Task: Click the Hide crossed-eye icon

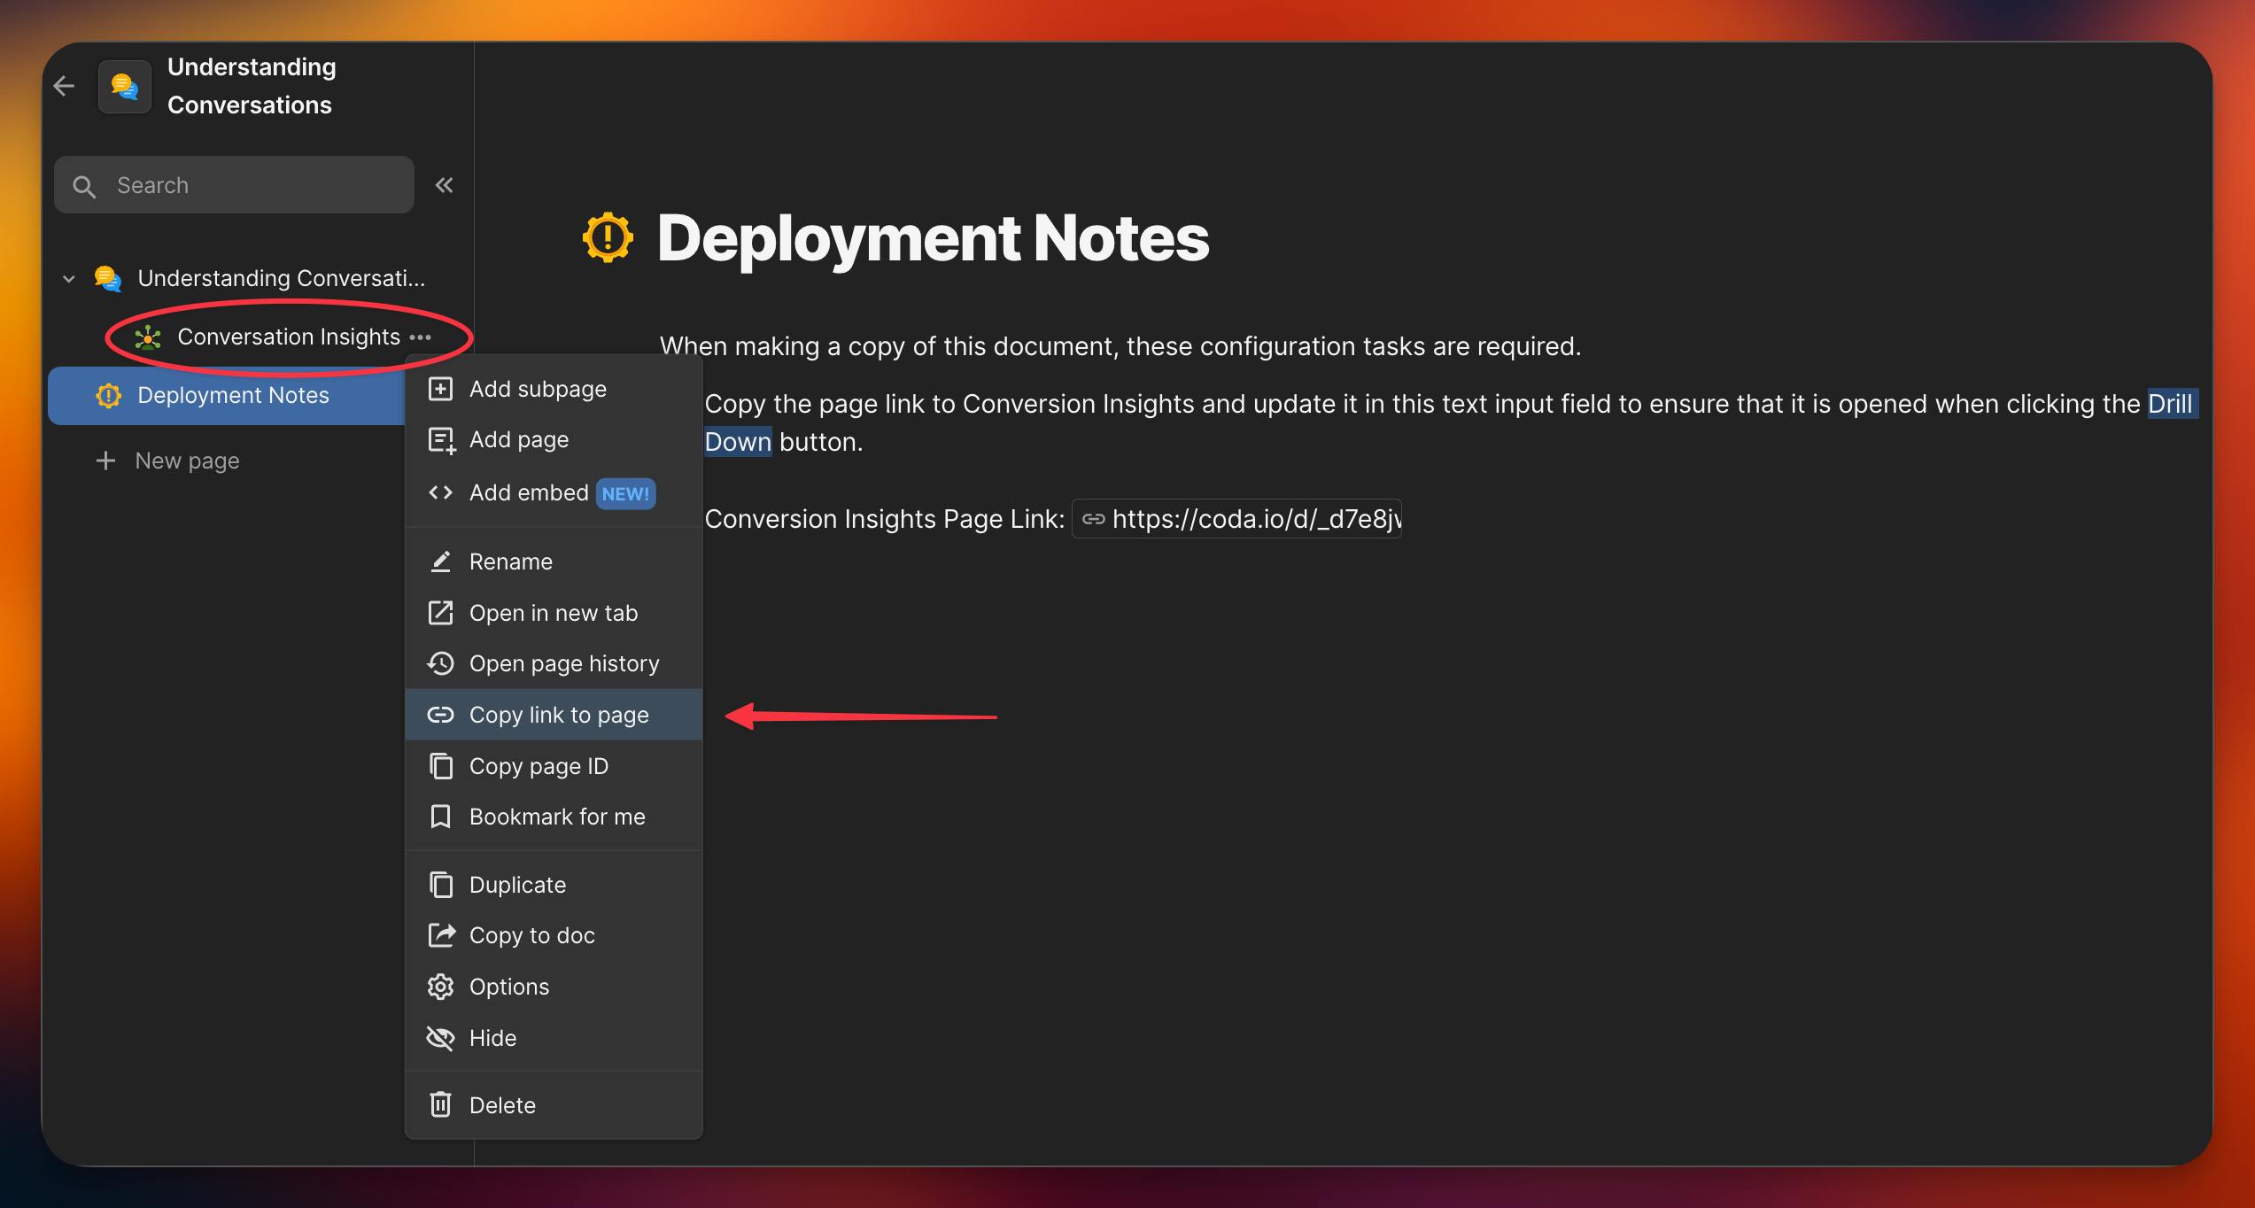Action: point(440,1038)
